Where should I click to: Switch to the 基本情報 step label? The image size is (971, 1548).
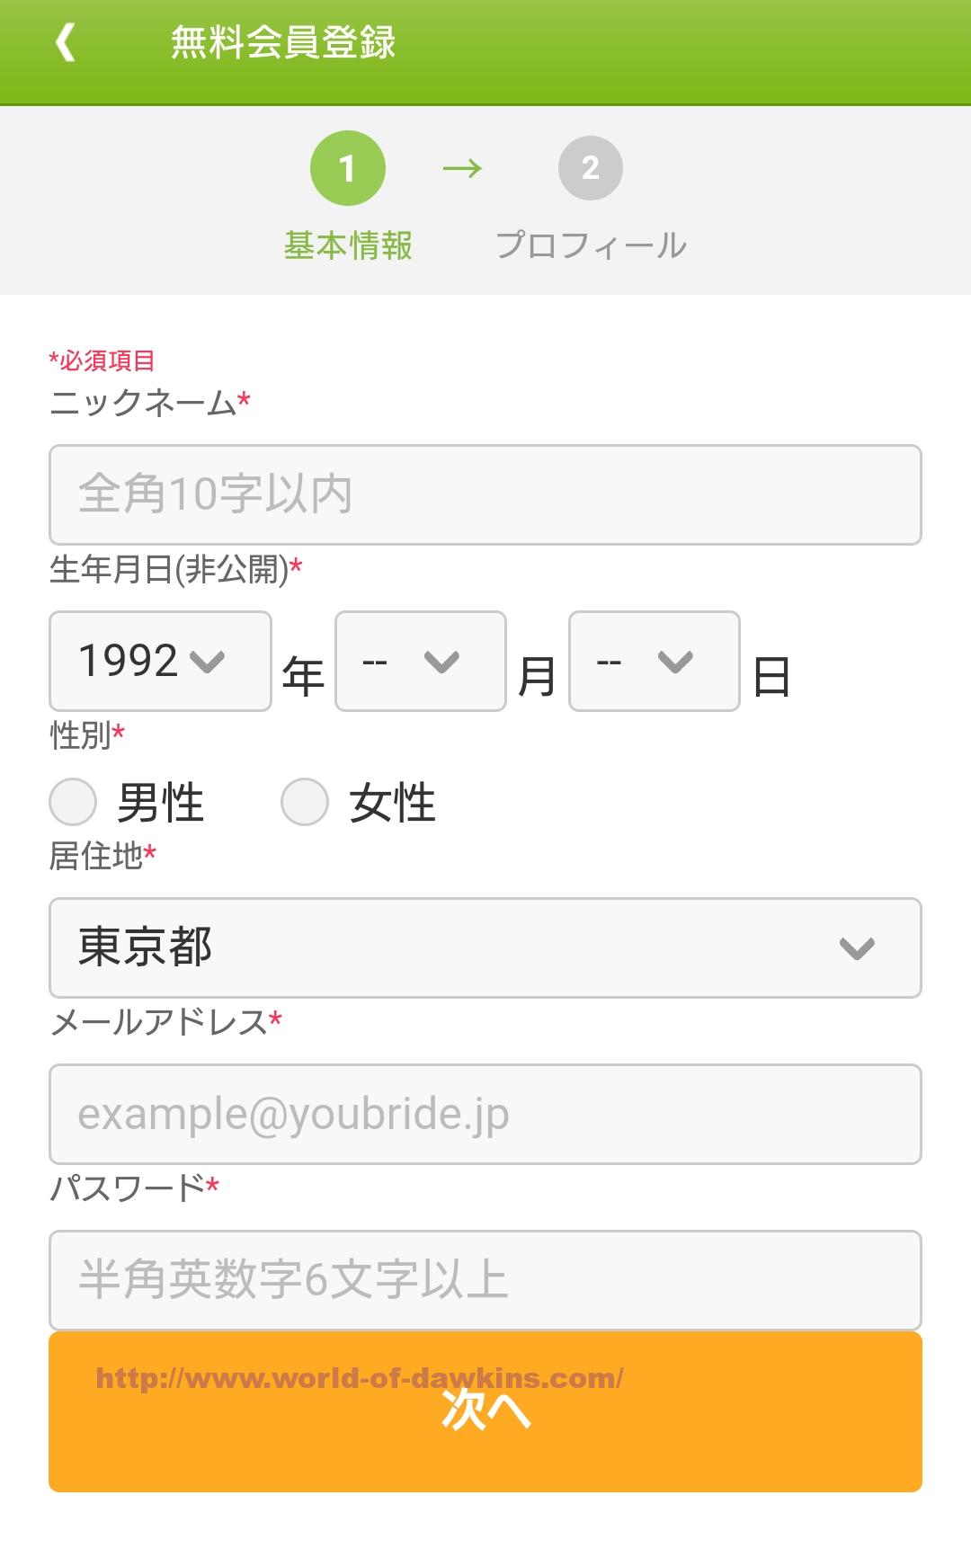(348, 245)
